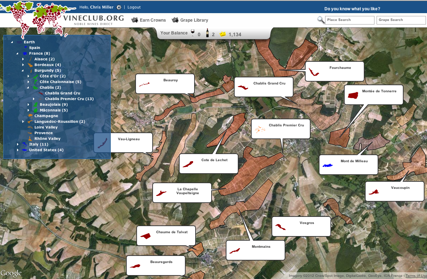Click the gold crown balance icon
Image resolution: width=427 pixels, height=279 pixels.
coord(223,34)
